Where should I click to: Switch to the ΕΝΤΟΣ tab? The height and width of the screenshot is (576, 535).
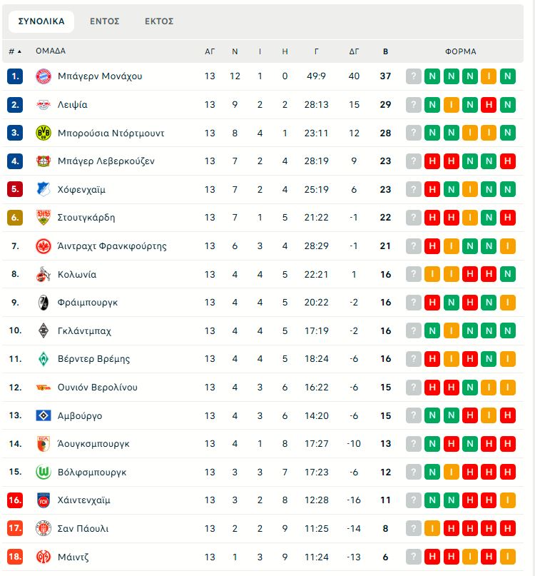(x=105, y=21)
